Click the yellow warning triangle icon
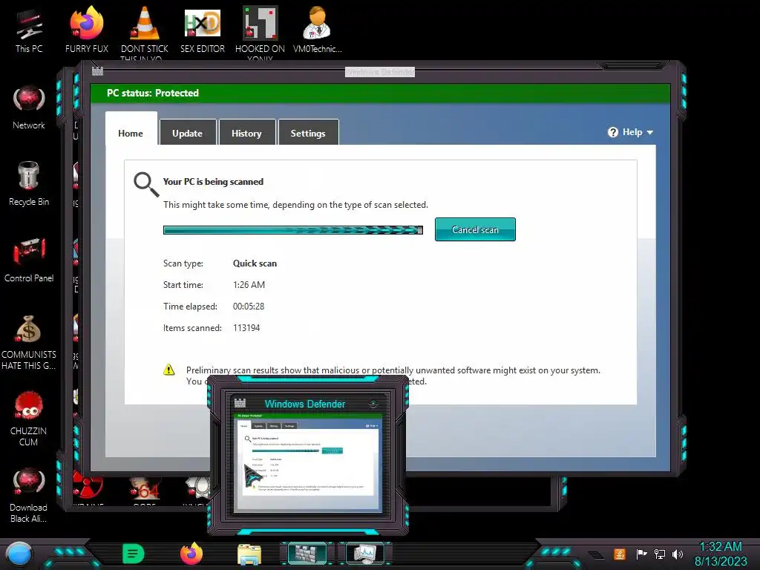760x570 pixels. click(x=168, y=370)
